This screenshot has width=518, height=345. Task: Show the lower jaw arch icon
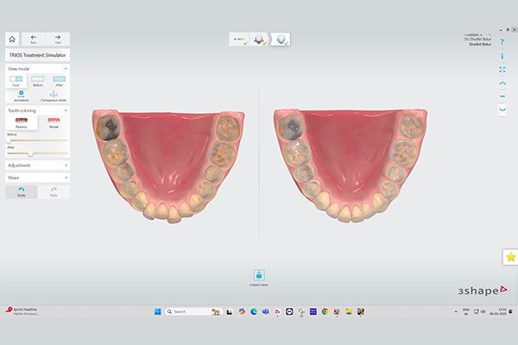[x=502, y=110]
